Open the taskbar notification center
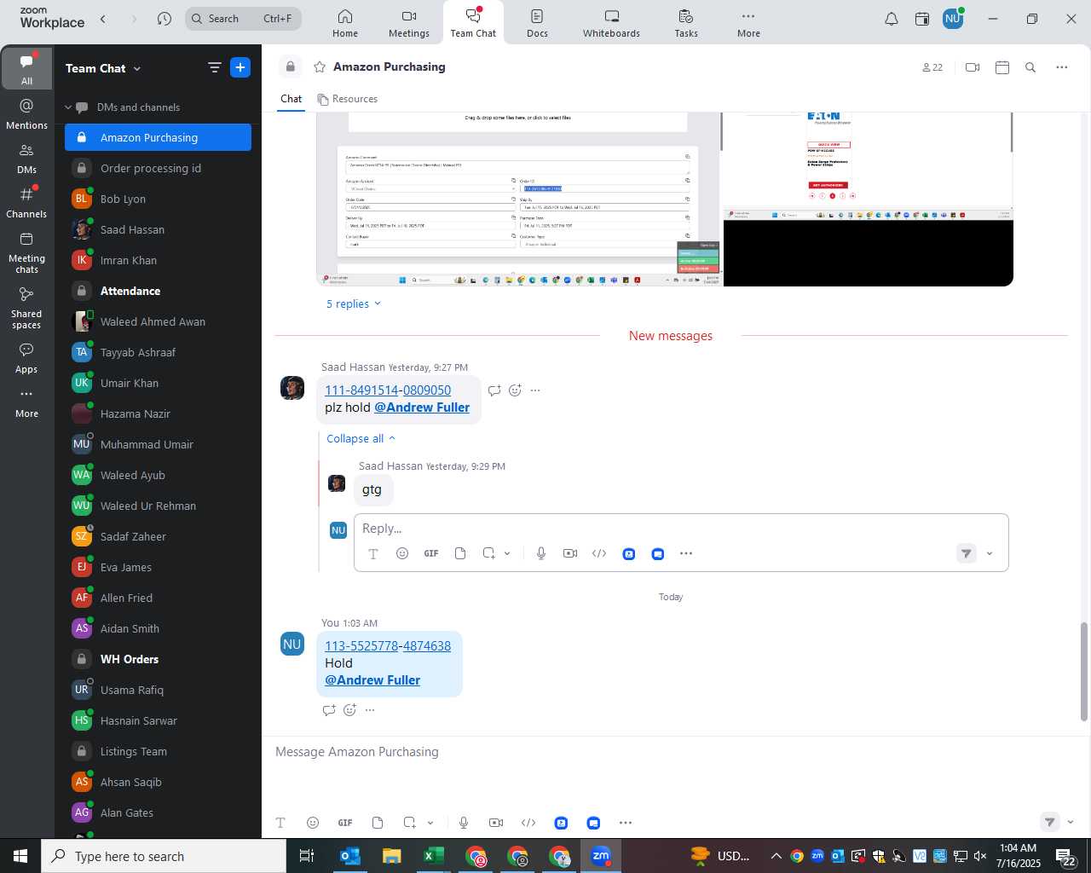Screen dimensions: 1091x873 click(1067, 856)
